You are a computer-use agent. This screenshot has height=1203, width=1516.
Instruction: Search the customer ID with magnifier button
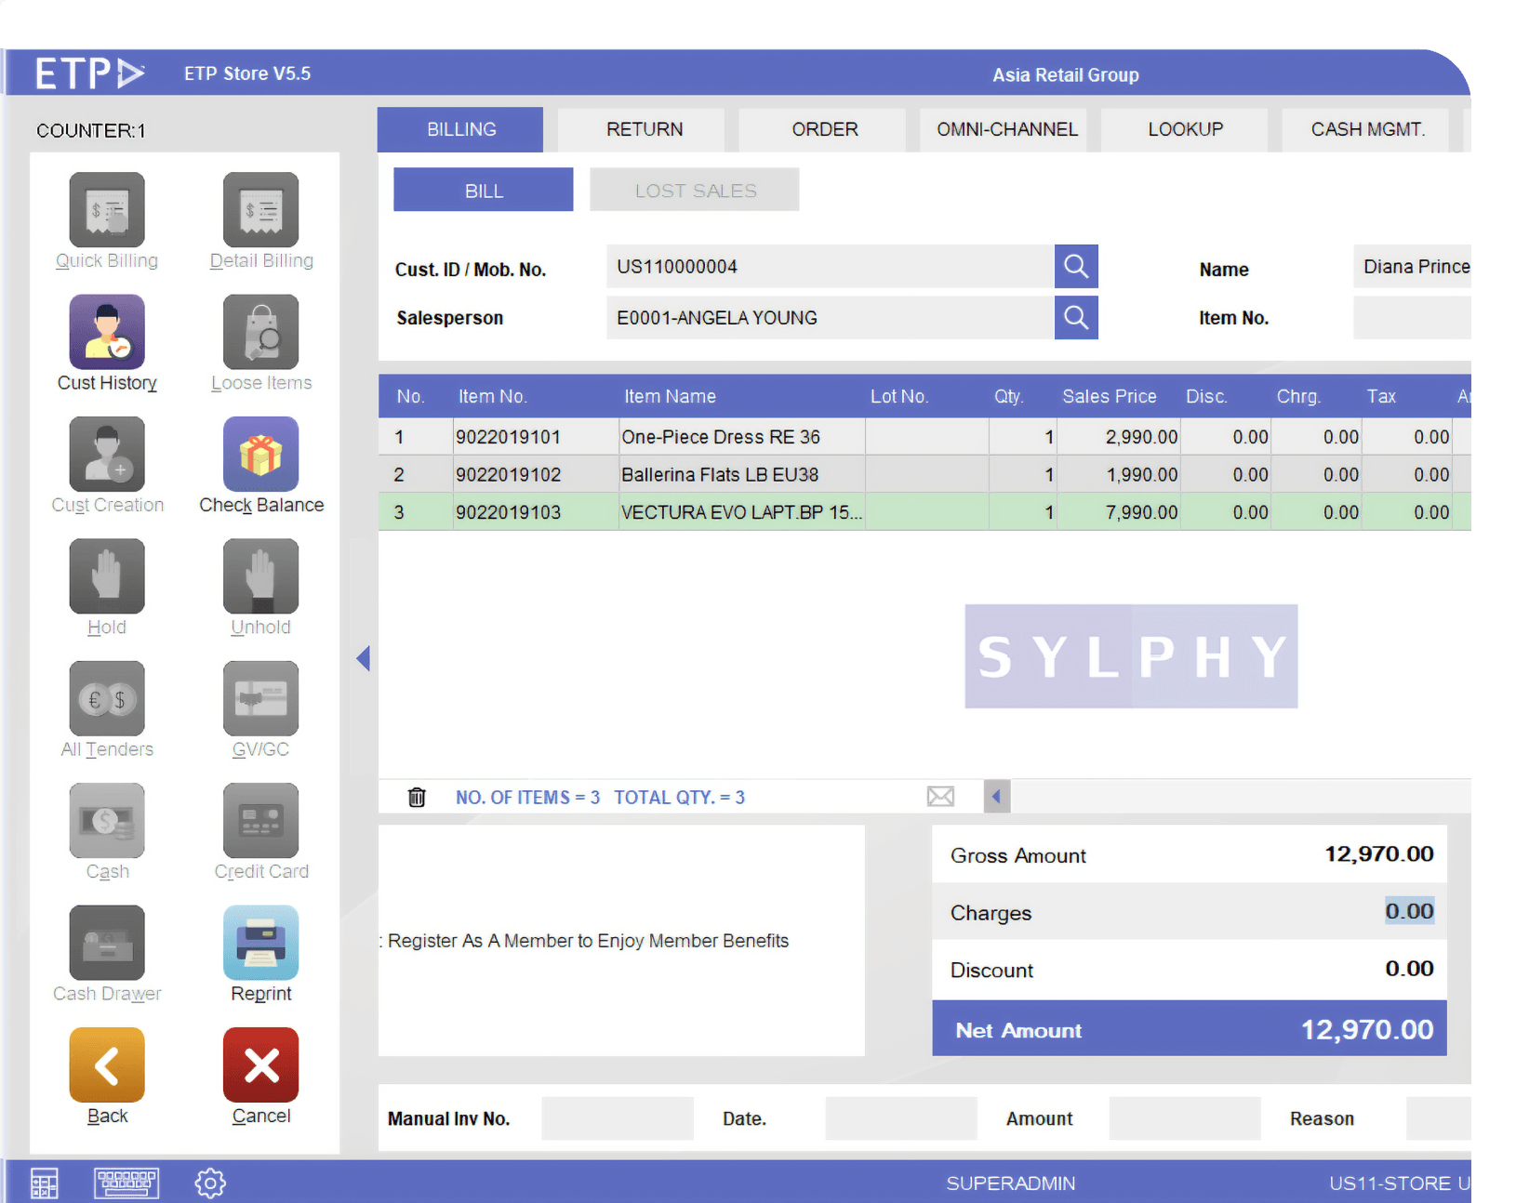tap(1075, 267)
